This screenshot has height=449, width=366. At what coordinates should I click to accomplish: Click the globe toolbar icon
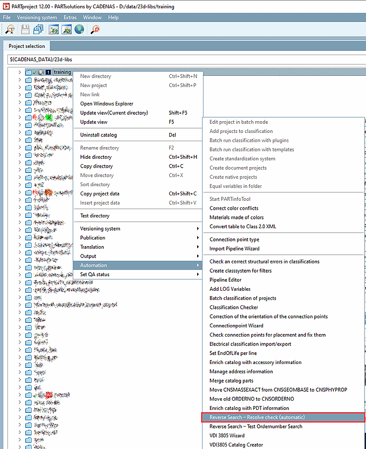(79, 29)
